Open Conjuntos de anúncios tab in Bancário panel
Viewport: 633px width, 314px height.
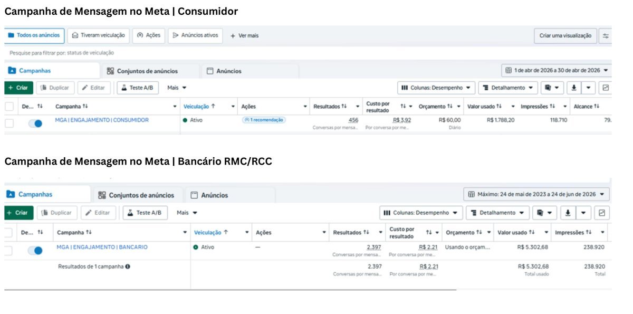[x=138, y=195]
